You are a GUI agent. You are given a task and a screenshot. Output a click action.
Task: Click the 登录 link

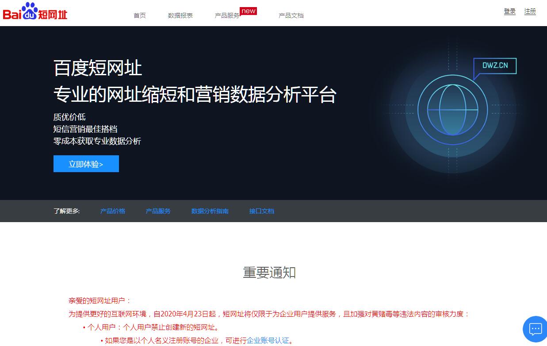509,12
